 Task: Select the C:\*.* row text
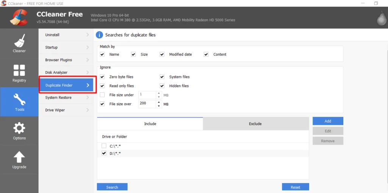[x=115, y=146]
